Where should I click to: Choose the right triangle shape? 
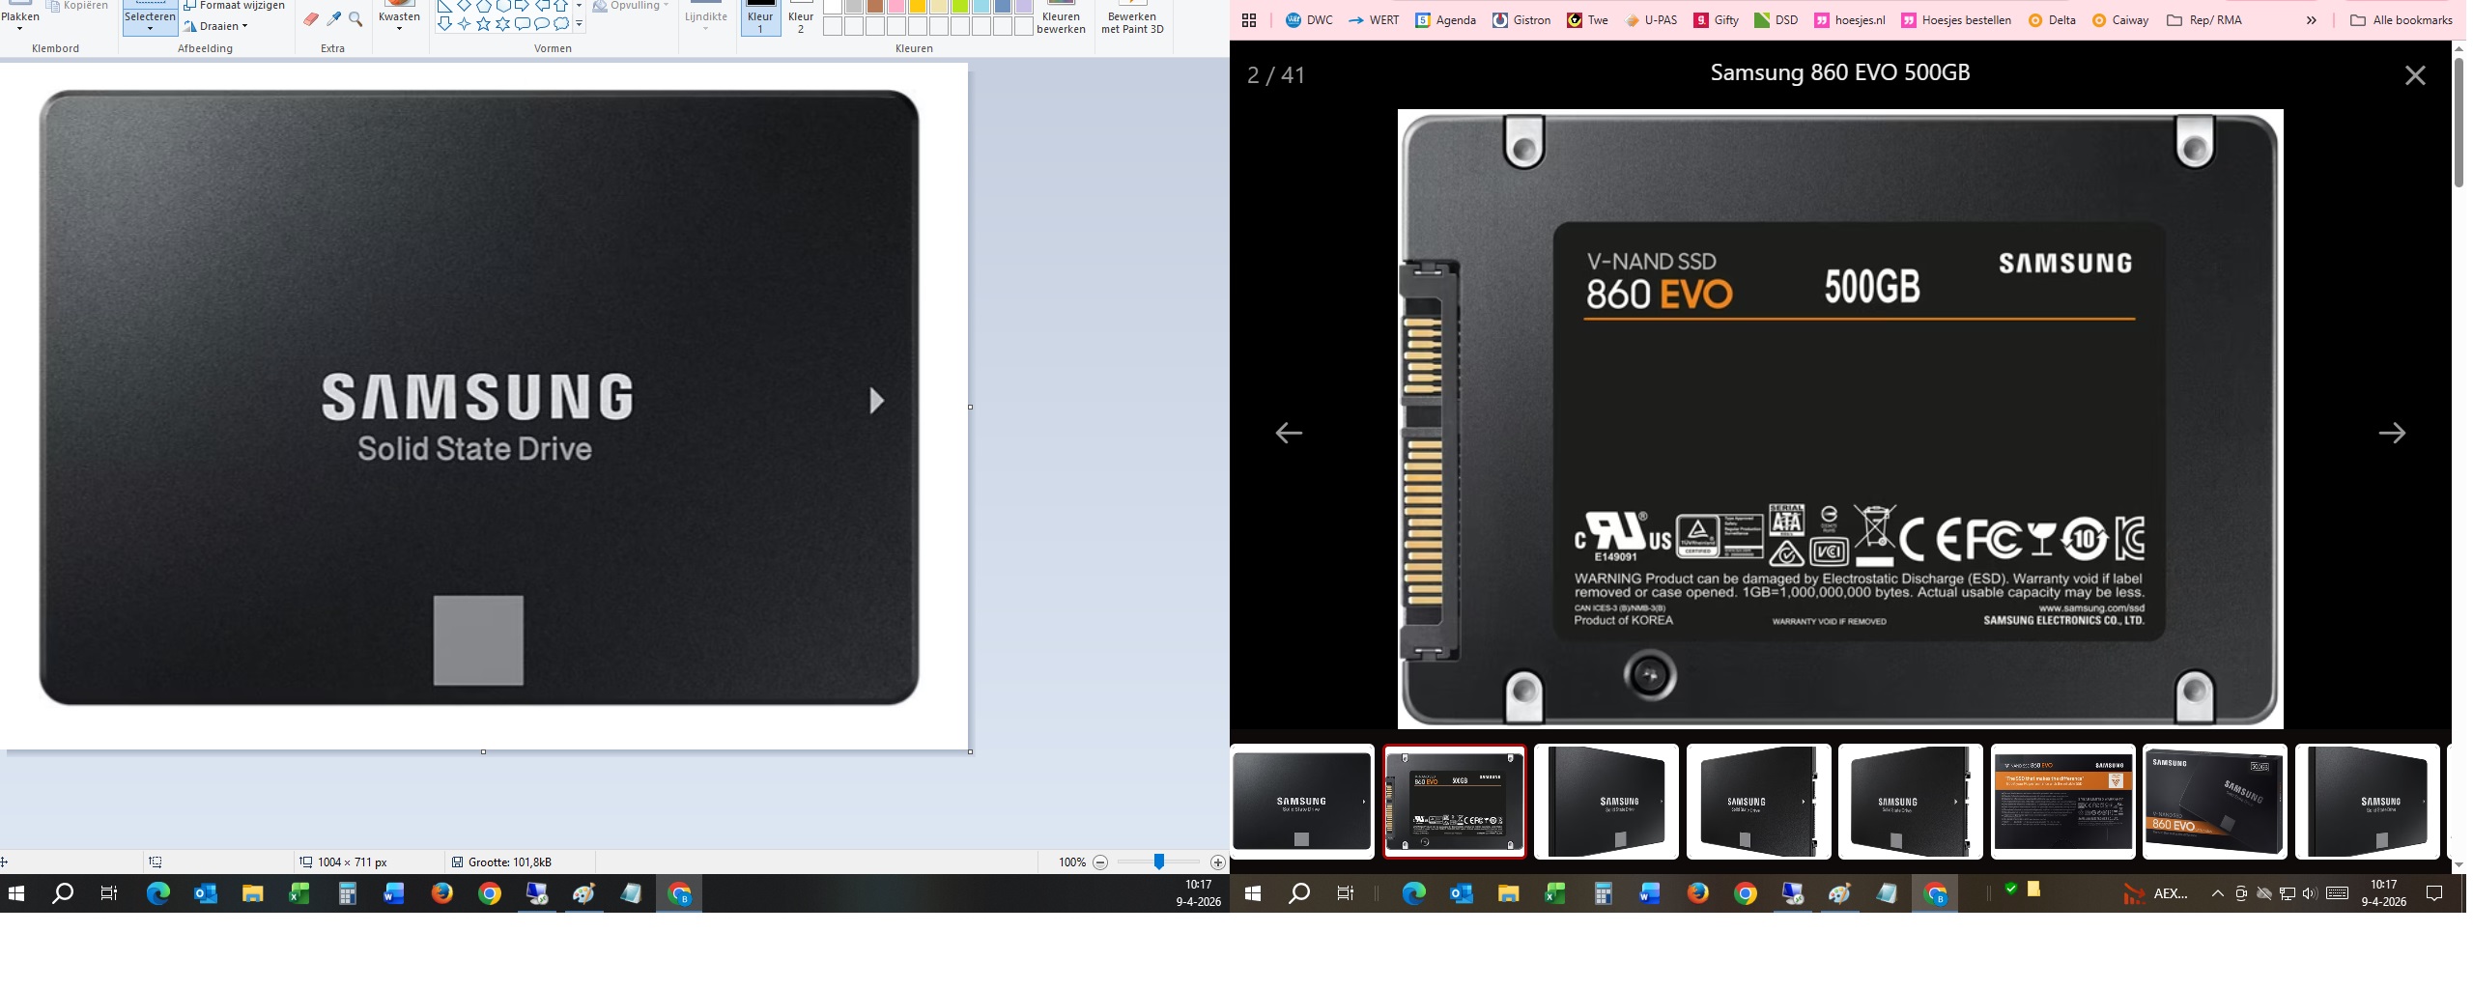click(x=444, y=5)
